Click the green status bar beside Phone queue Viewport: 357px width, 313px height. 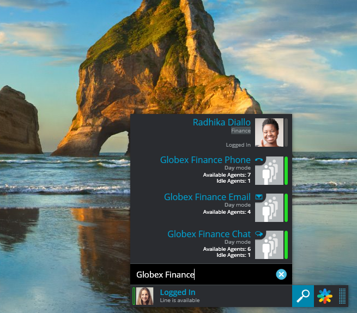(286, 171)
